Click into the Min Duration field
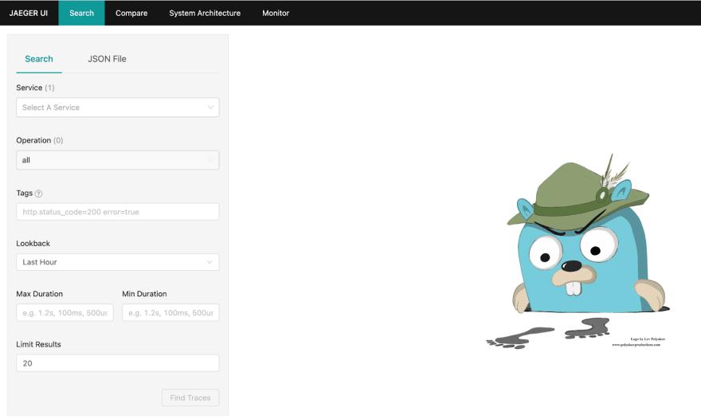 pyautogui.click(x=170, y=313)
